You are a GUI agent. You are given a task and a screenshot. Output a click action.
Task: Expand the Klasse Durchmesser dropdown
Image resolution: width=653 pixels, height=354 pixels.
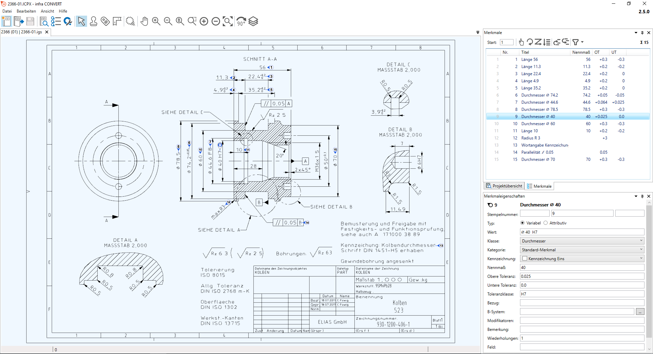(x=582, y=241)
